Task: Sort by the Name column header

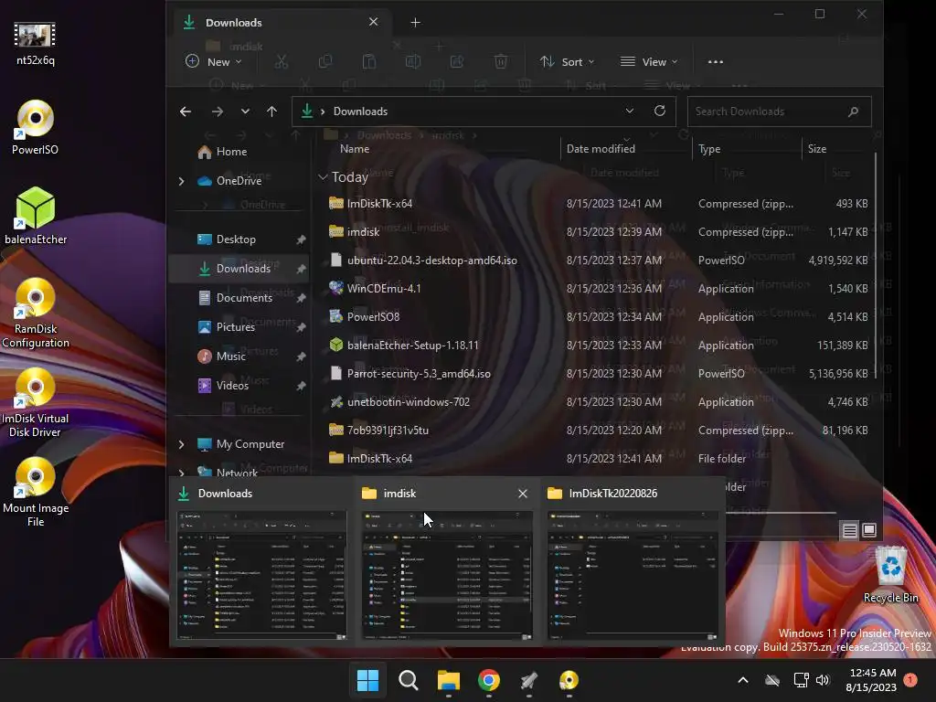Action: [355, 149]
